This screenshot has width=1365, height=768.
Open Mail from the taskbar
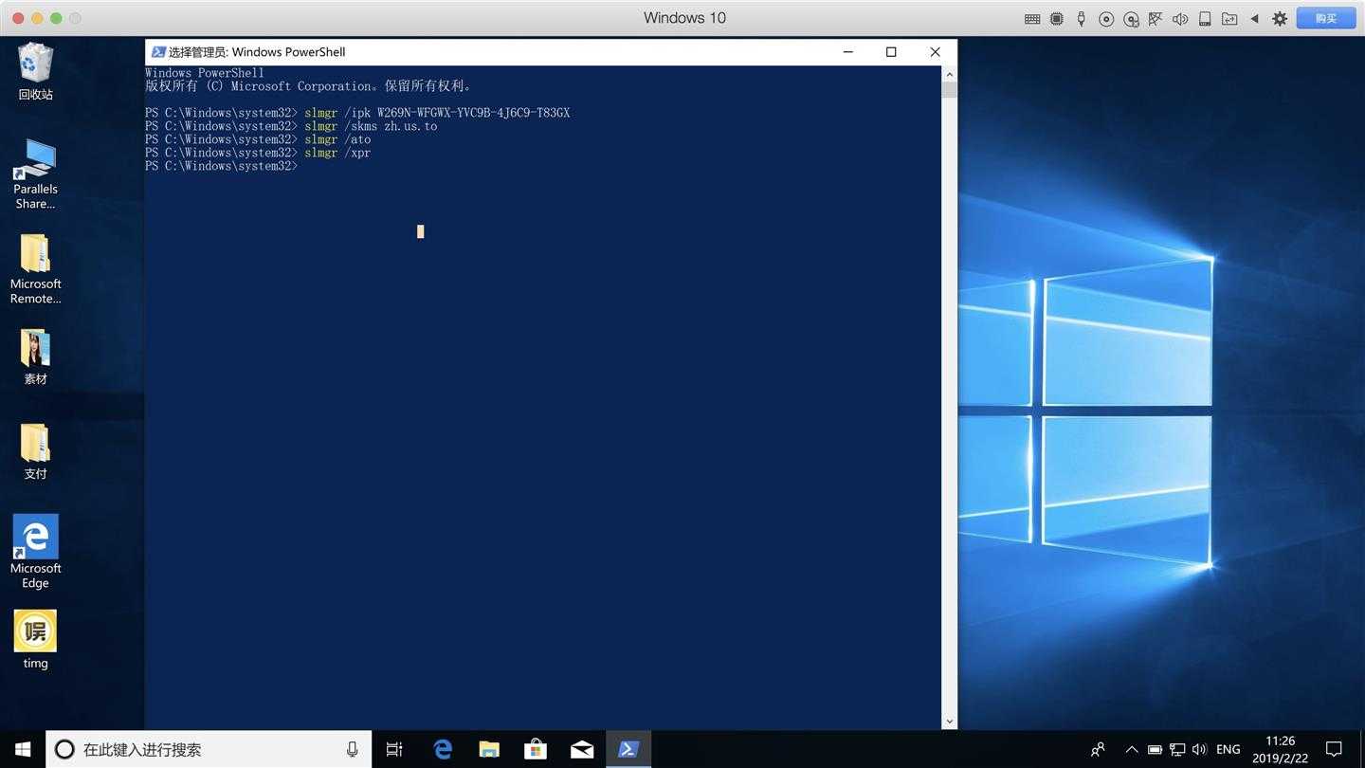point(582,749)
